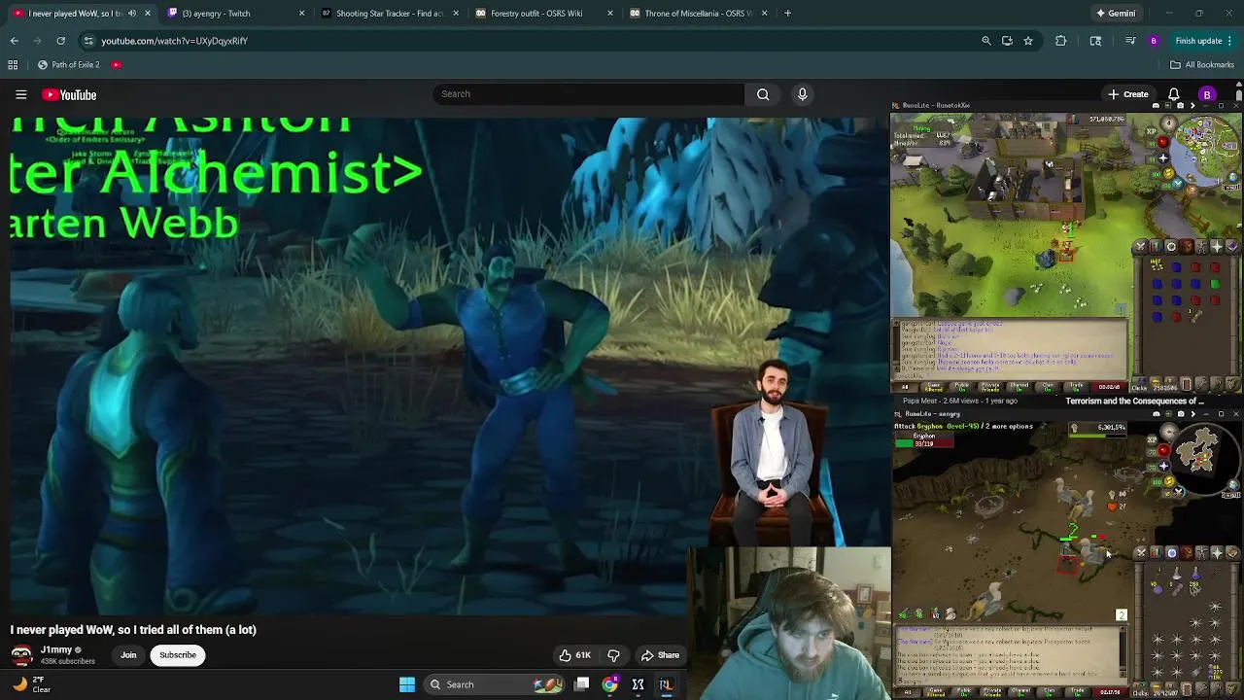This screenshot has width=1244, height=700.
Task: Click Report button in aengry chat bar
Action: click(x=1110, y=692)
